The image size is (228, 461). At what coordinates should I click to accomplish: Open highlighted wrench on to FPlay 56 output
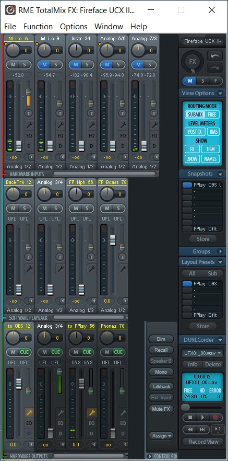click(x=91, y=413)
